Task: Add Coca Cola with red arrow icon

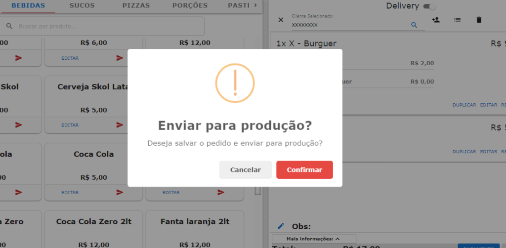Action: [120, 192]
